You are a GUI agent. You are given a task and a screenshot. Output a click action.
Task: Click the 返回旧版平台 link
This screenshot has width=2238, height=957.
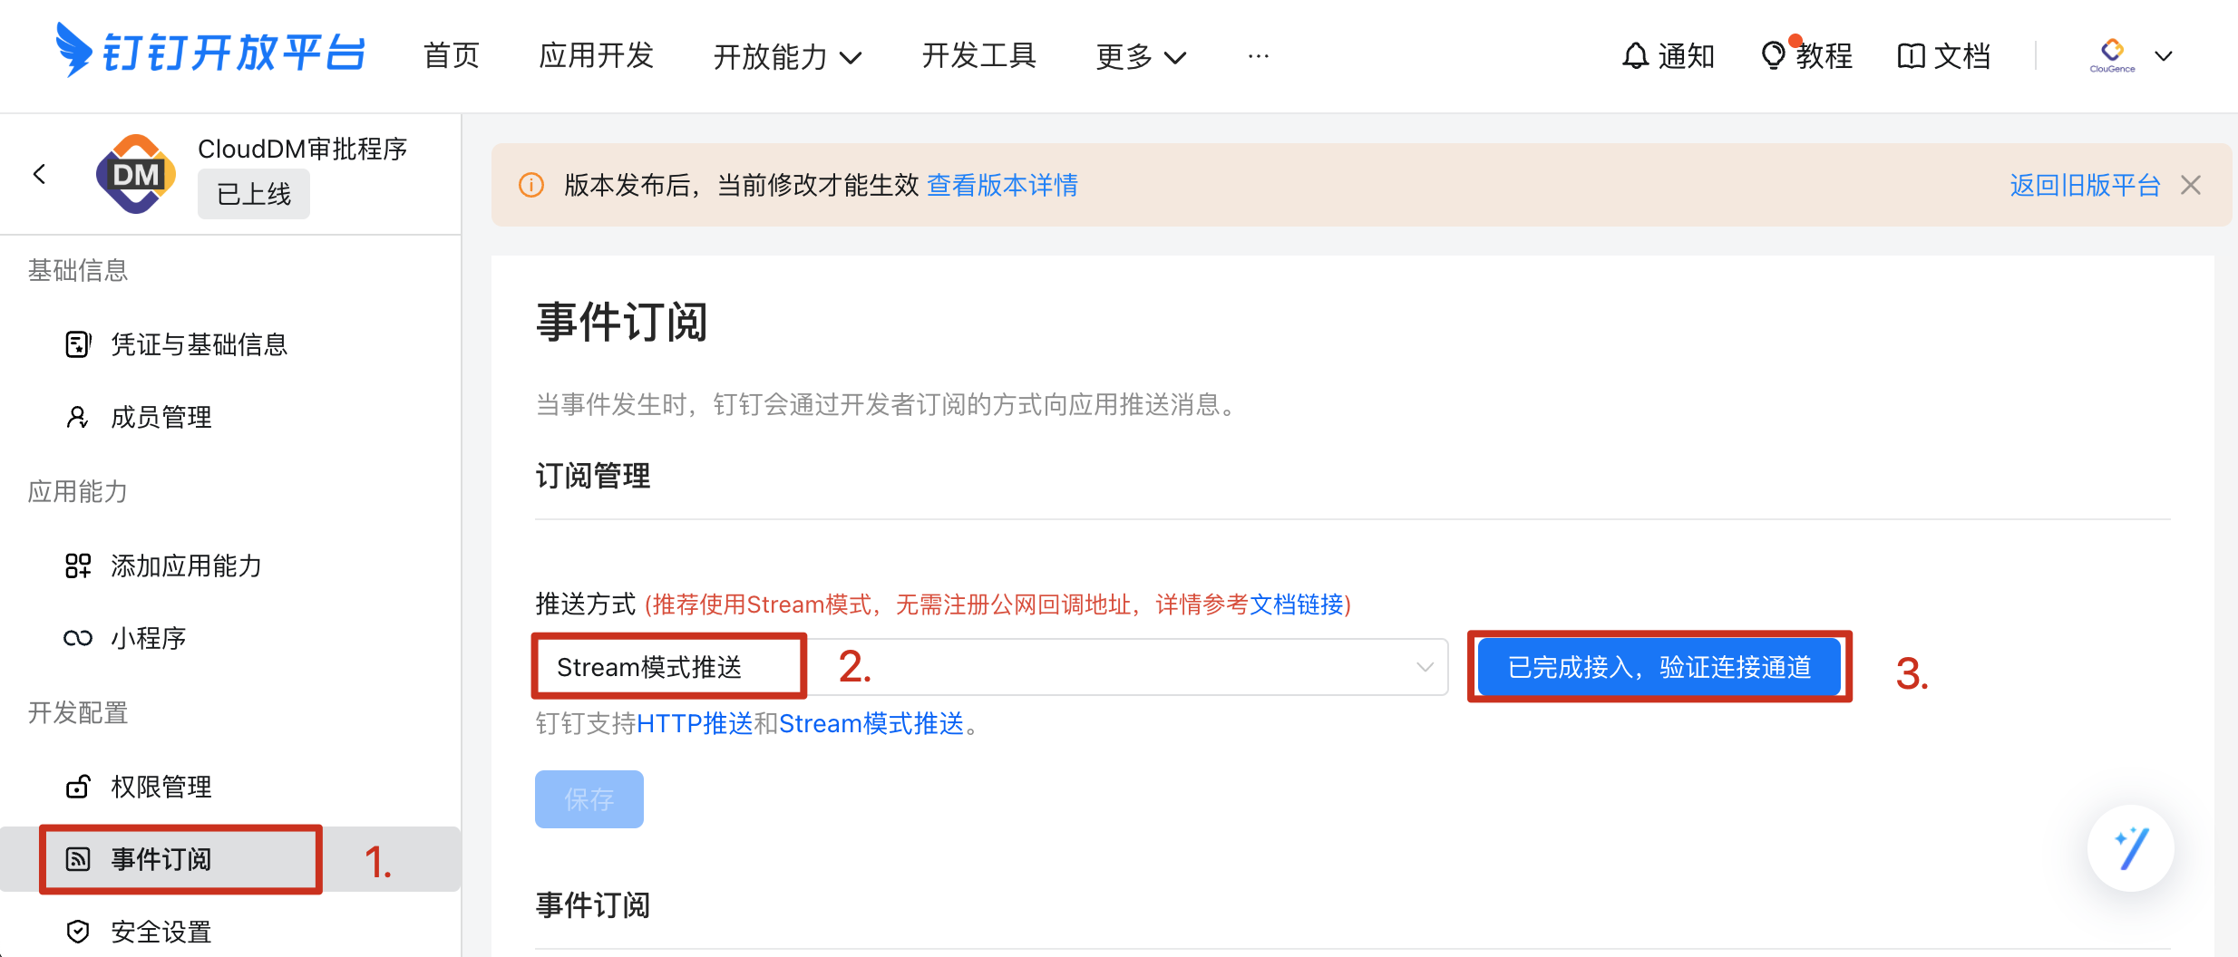pyautogui.click(x=2084, y=185)
